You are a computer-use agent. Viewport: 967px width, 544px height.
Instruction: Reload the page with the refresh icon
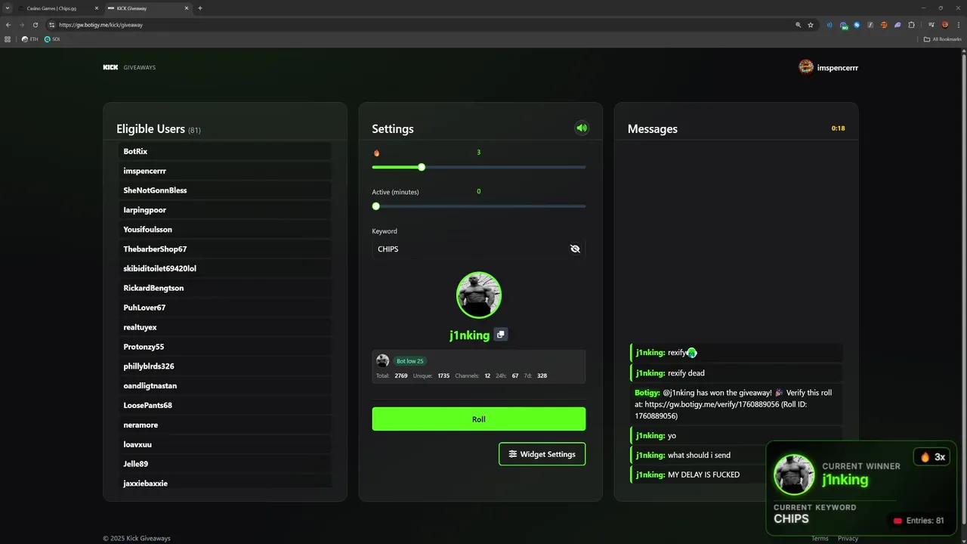click(35, 25)
